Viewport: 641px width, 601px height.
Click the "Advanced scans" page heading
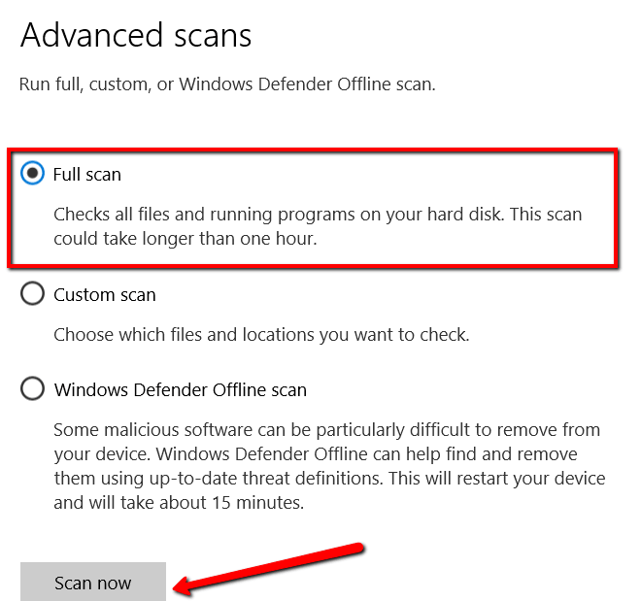(x=136, y=36)
